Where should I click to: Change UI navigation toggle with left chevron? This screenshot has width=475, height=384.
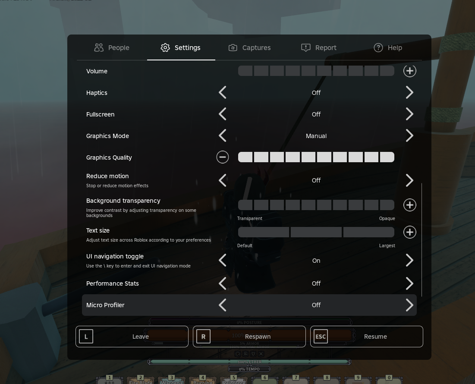(223, 261)
